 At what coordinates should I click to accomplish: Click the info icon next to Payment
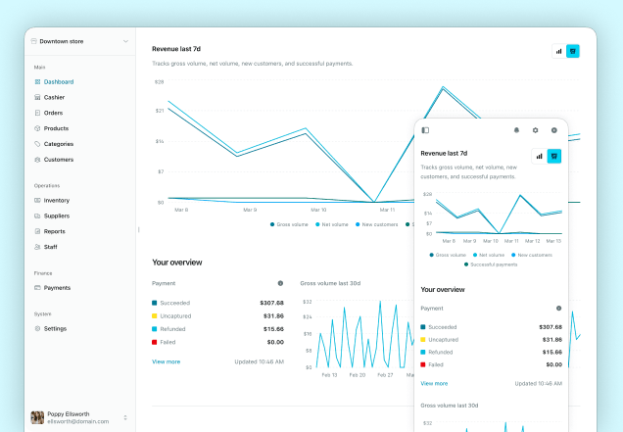[280, 283]
